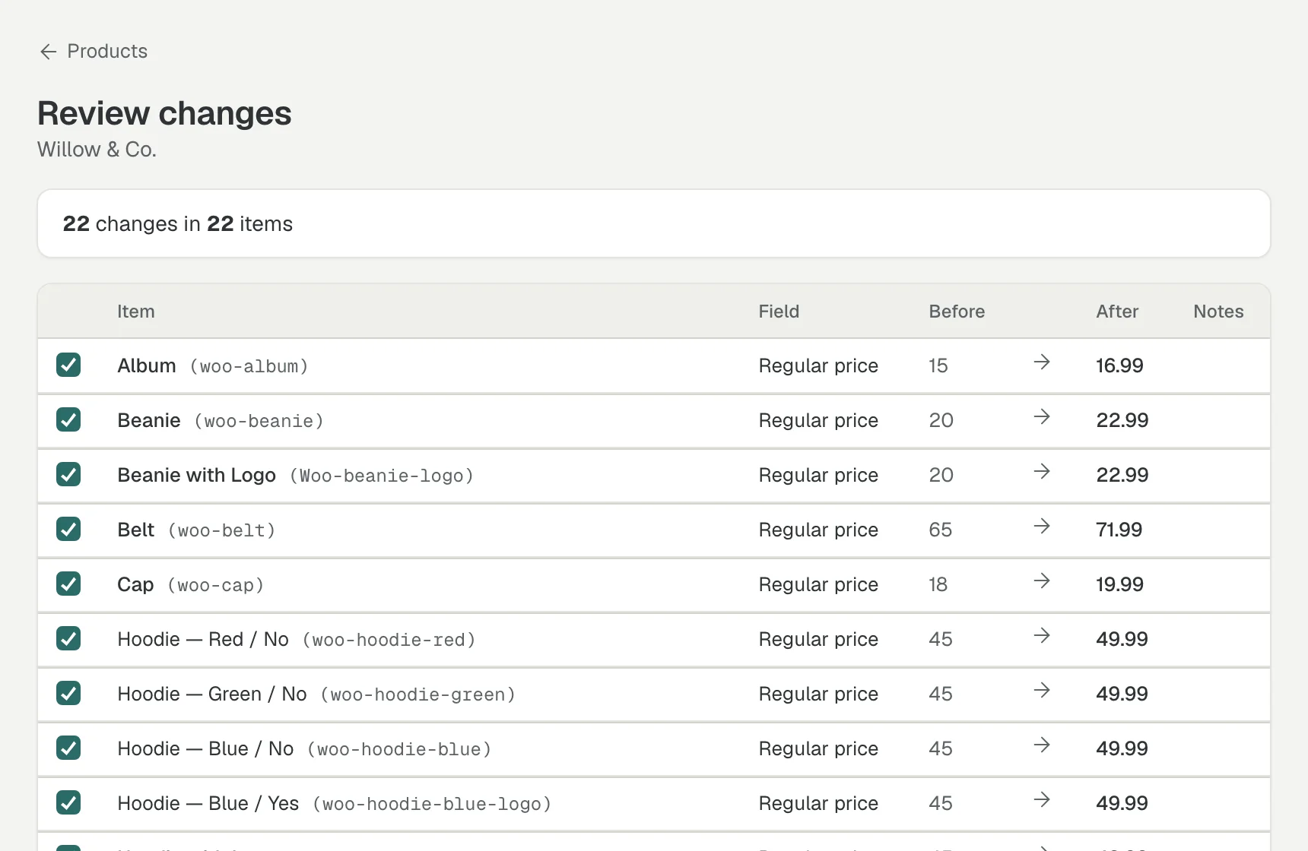The height and width of the screenshot is (851, 1308).
Task: Deselect Hoodie — Blue / Yes checkbox
Action: [x=68, y=802]
